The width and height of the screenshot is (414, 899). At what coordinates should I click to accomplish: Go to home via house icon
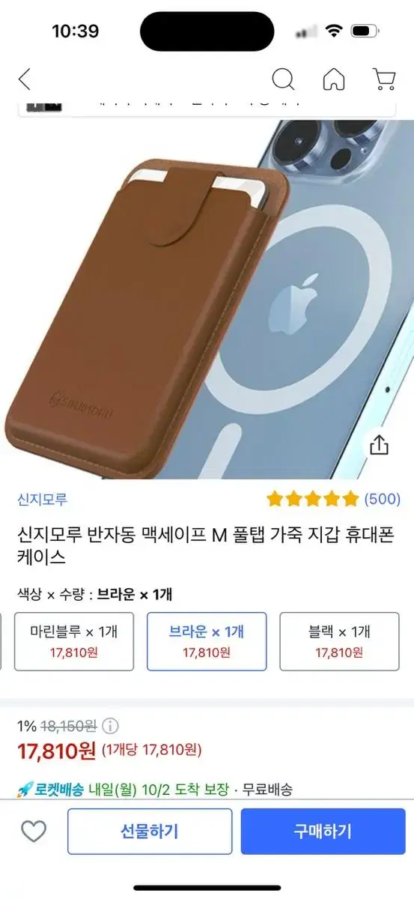[334, 79]
